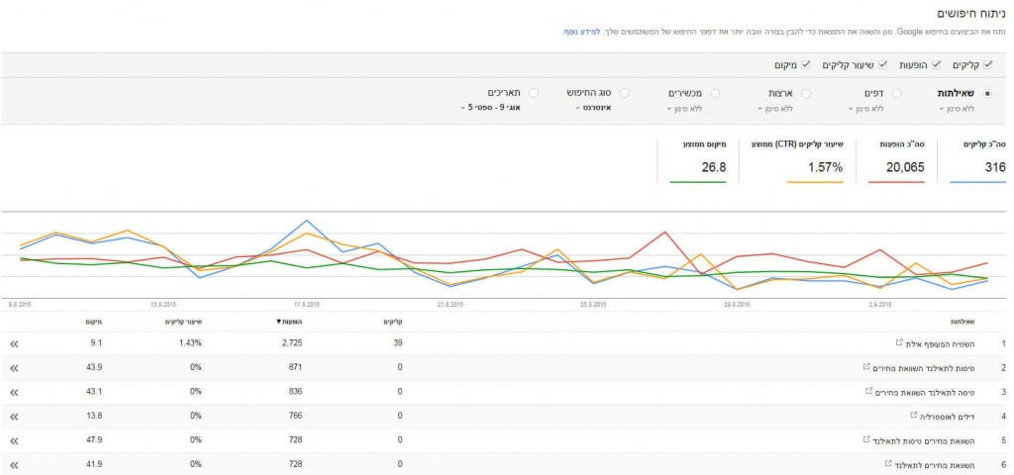Open the filter dropdown under שאילתות

[957, 109]
